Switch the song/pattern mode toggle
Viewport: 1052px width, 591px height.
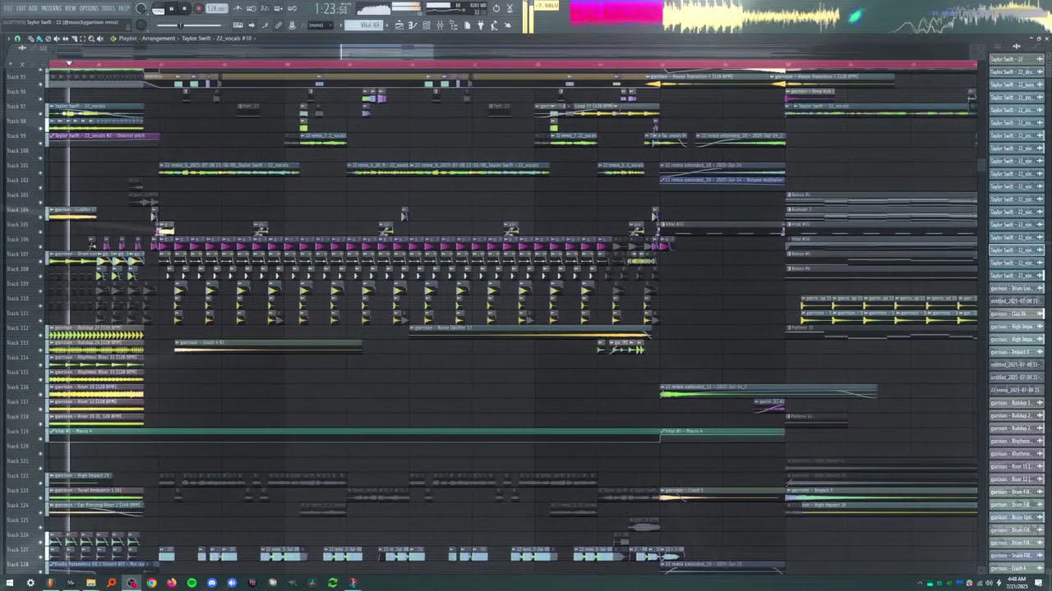[158, 8]
